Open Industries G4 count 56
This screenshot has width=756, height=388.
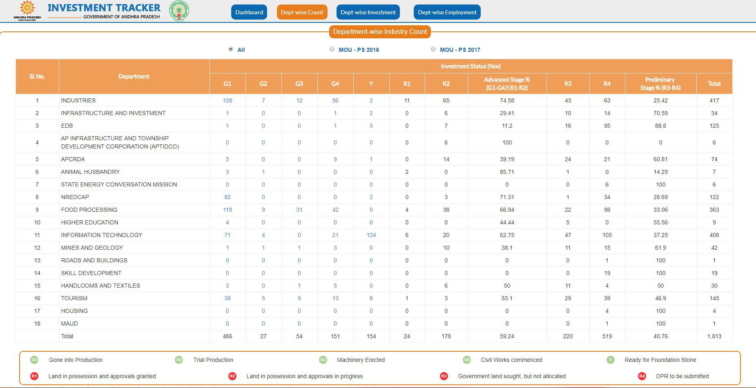335,100
